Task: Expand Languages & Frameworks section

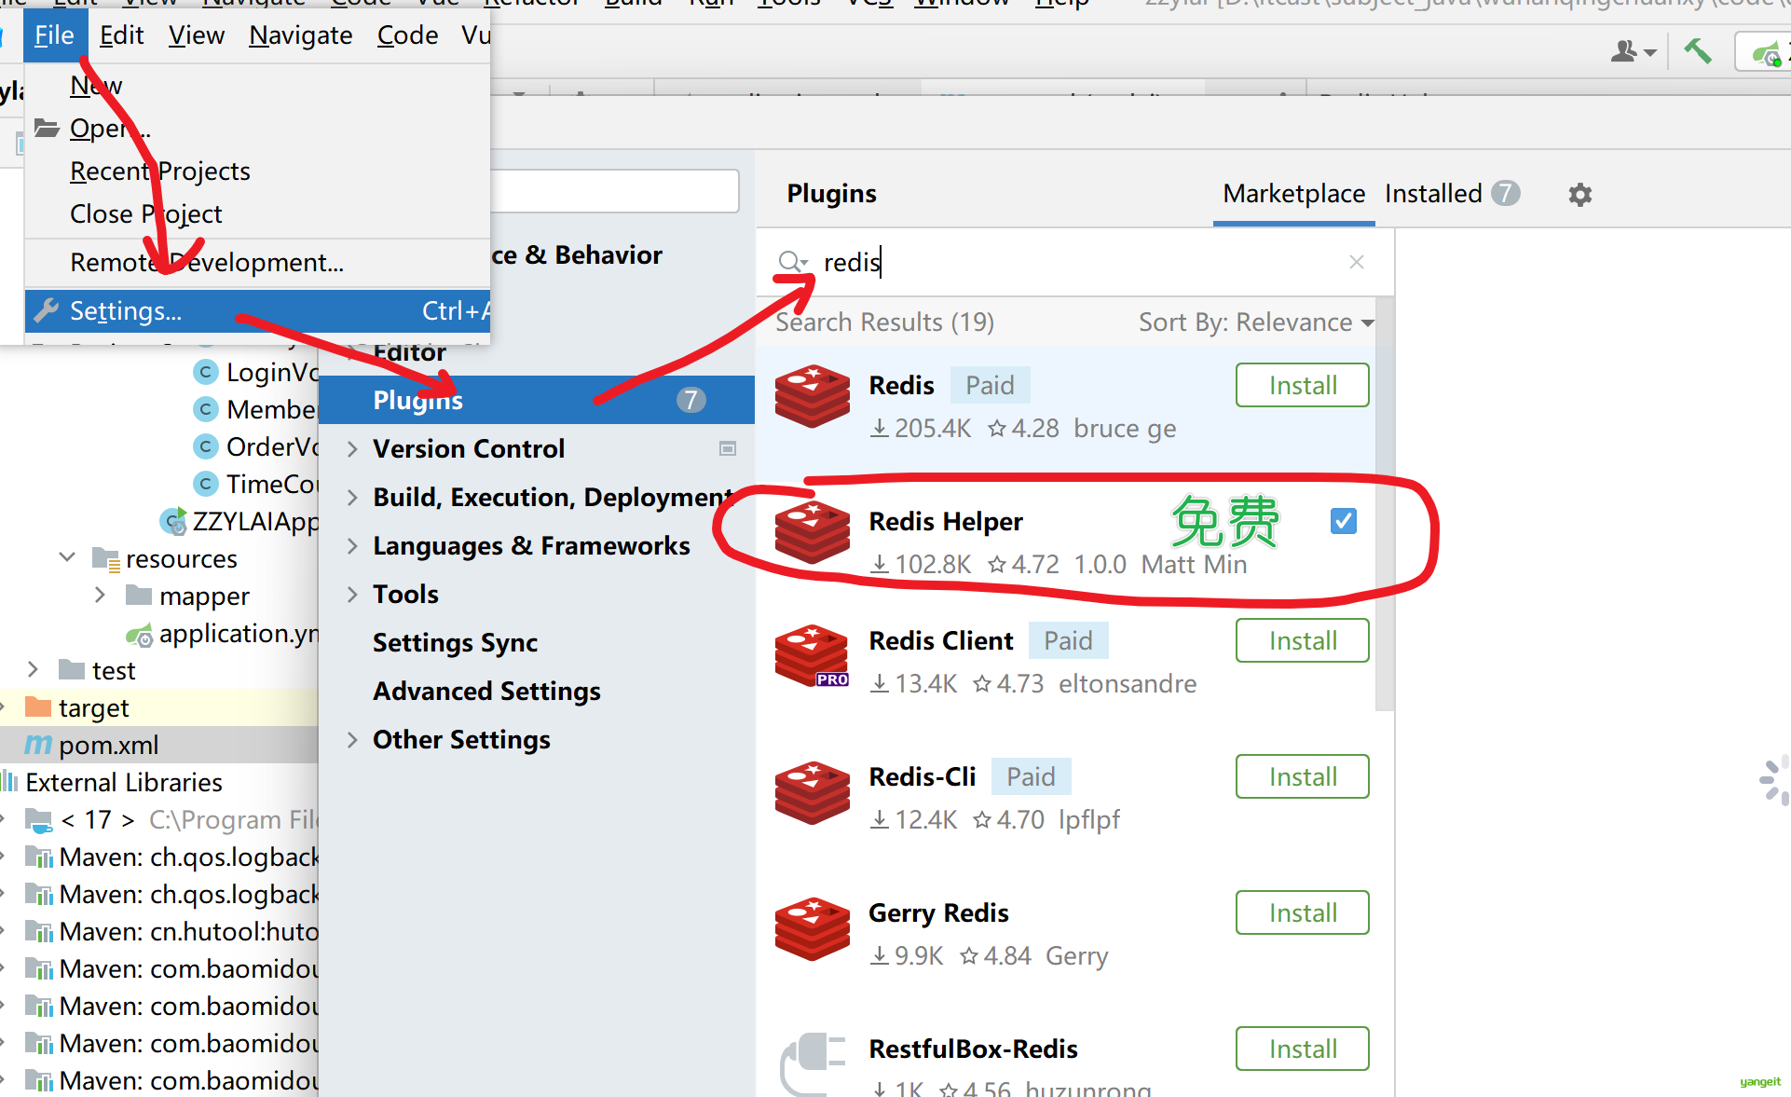Action: pyautogui.click(x=352, y=545)
